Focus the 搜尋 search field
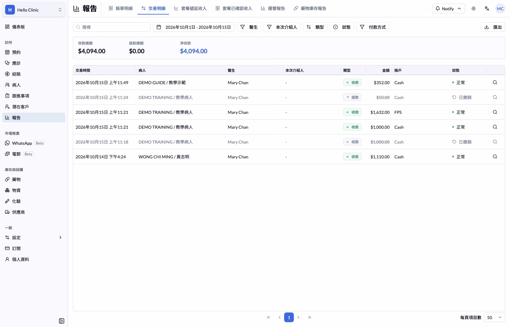This screenshot has width=510, height=327. [x=112, y=27]
